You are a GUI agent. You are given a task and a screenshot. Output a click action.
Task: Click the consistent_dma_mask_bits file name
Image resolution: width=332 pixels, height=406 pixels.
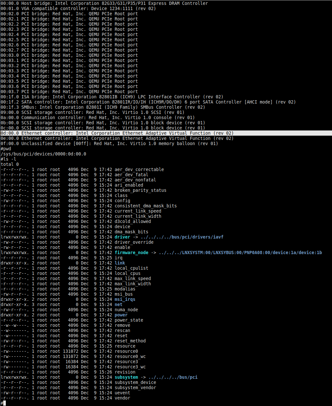pyautogui.click(x=146, y=206)
